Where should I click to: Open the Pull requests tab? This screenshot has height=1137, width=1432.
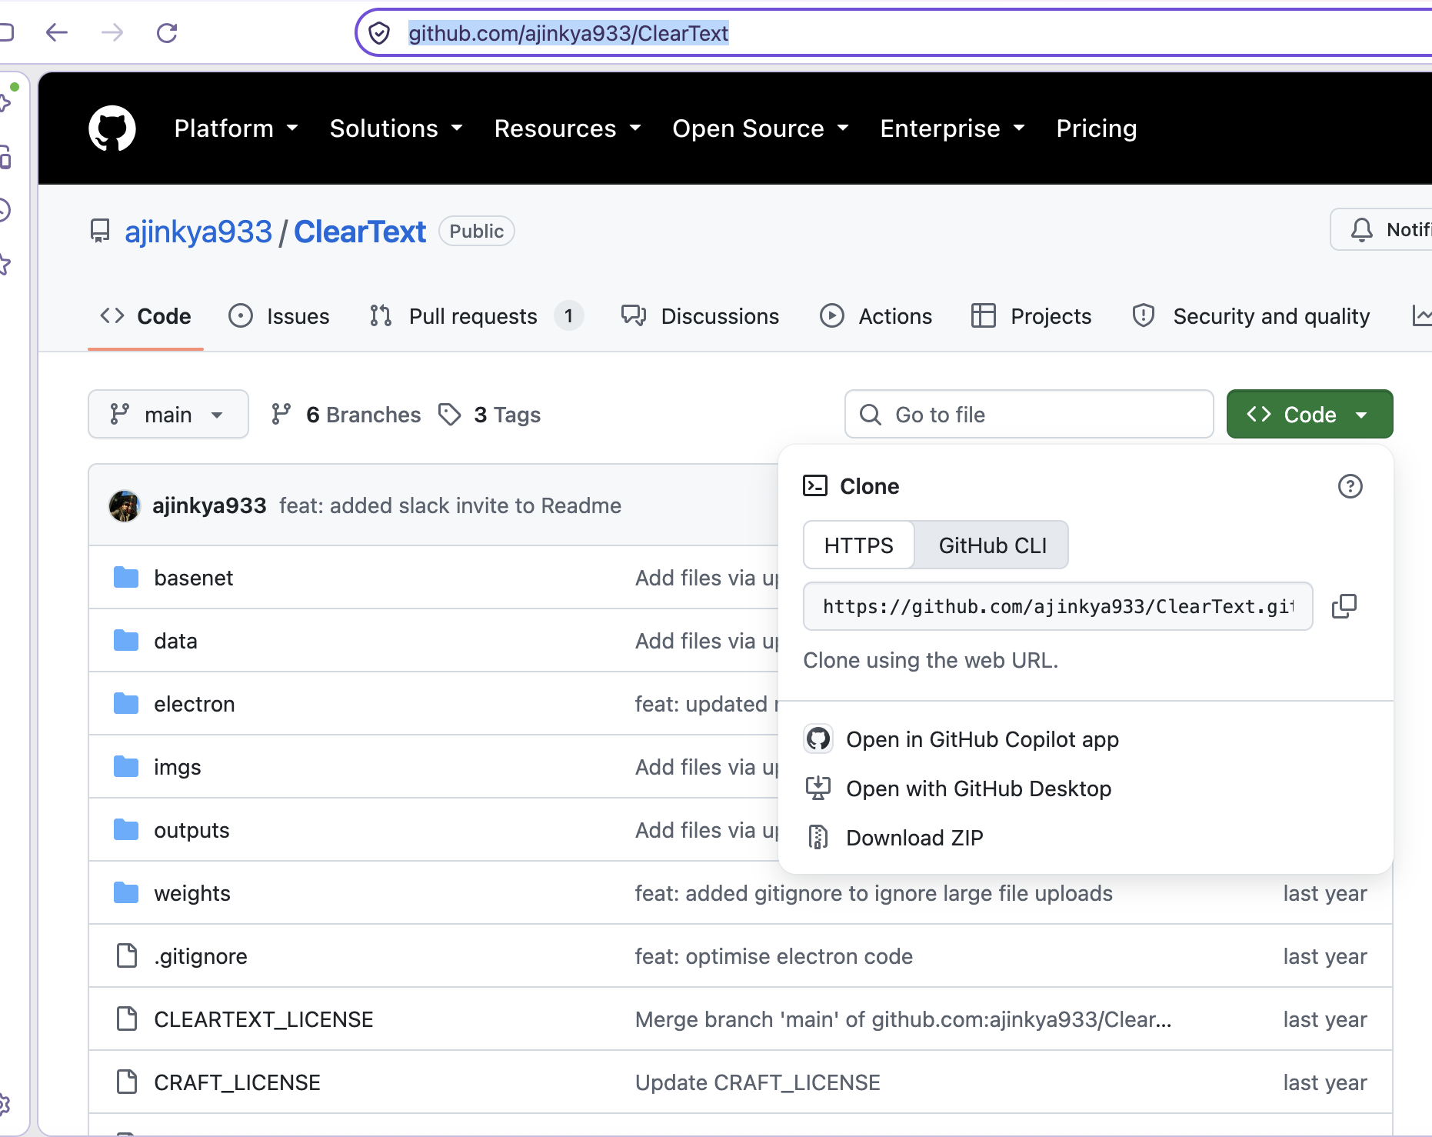476,316
